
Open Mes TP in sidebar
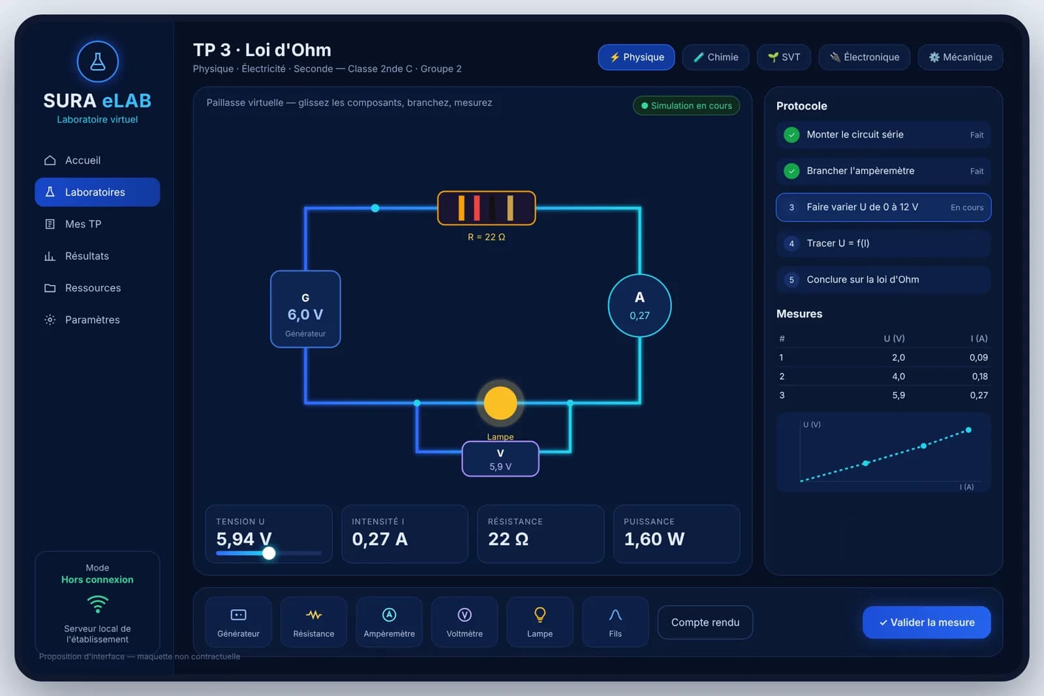(x=97, y=224)
